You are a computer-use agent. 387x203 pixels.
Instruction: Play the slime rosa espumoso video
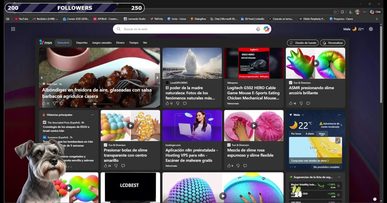(254, 125)
